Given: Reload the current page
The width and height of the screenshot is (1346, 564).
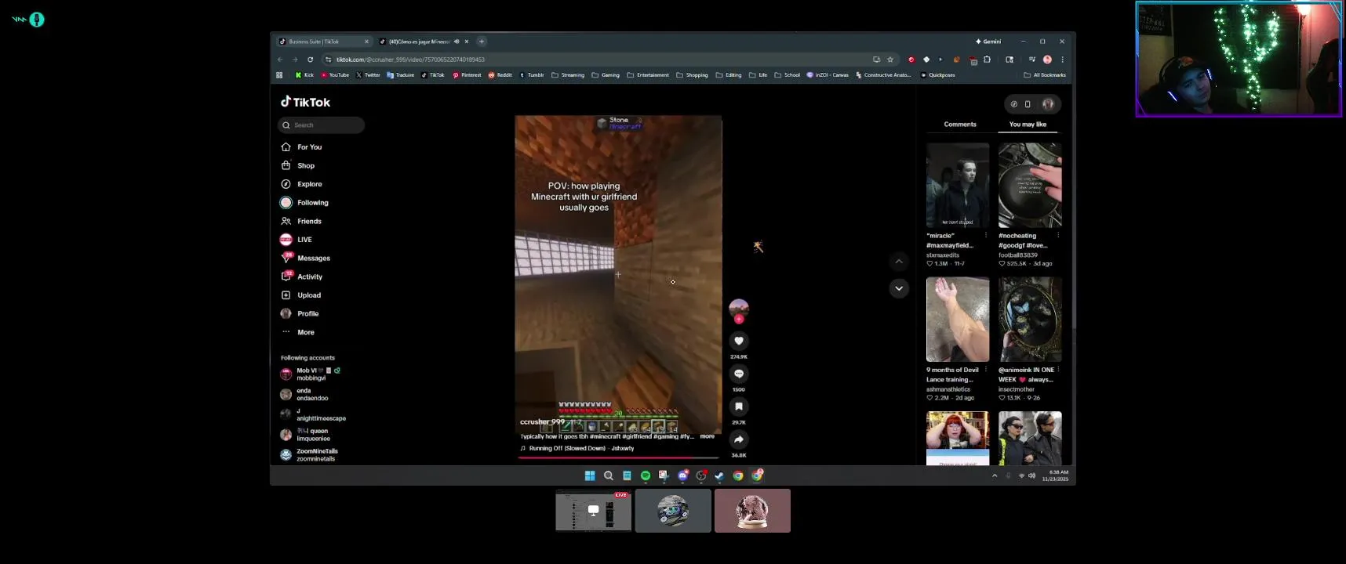Looking at the screenshot, I should coord(310,60).
